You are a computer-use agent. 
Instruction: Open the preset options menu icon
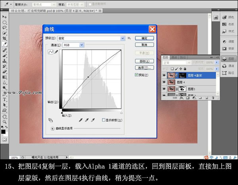pyautogui.click(x=129, y=38)
